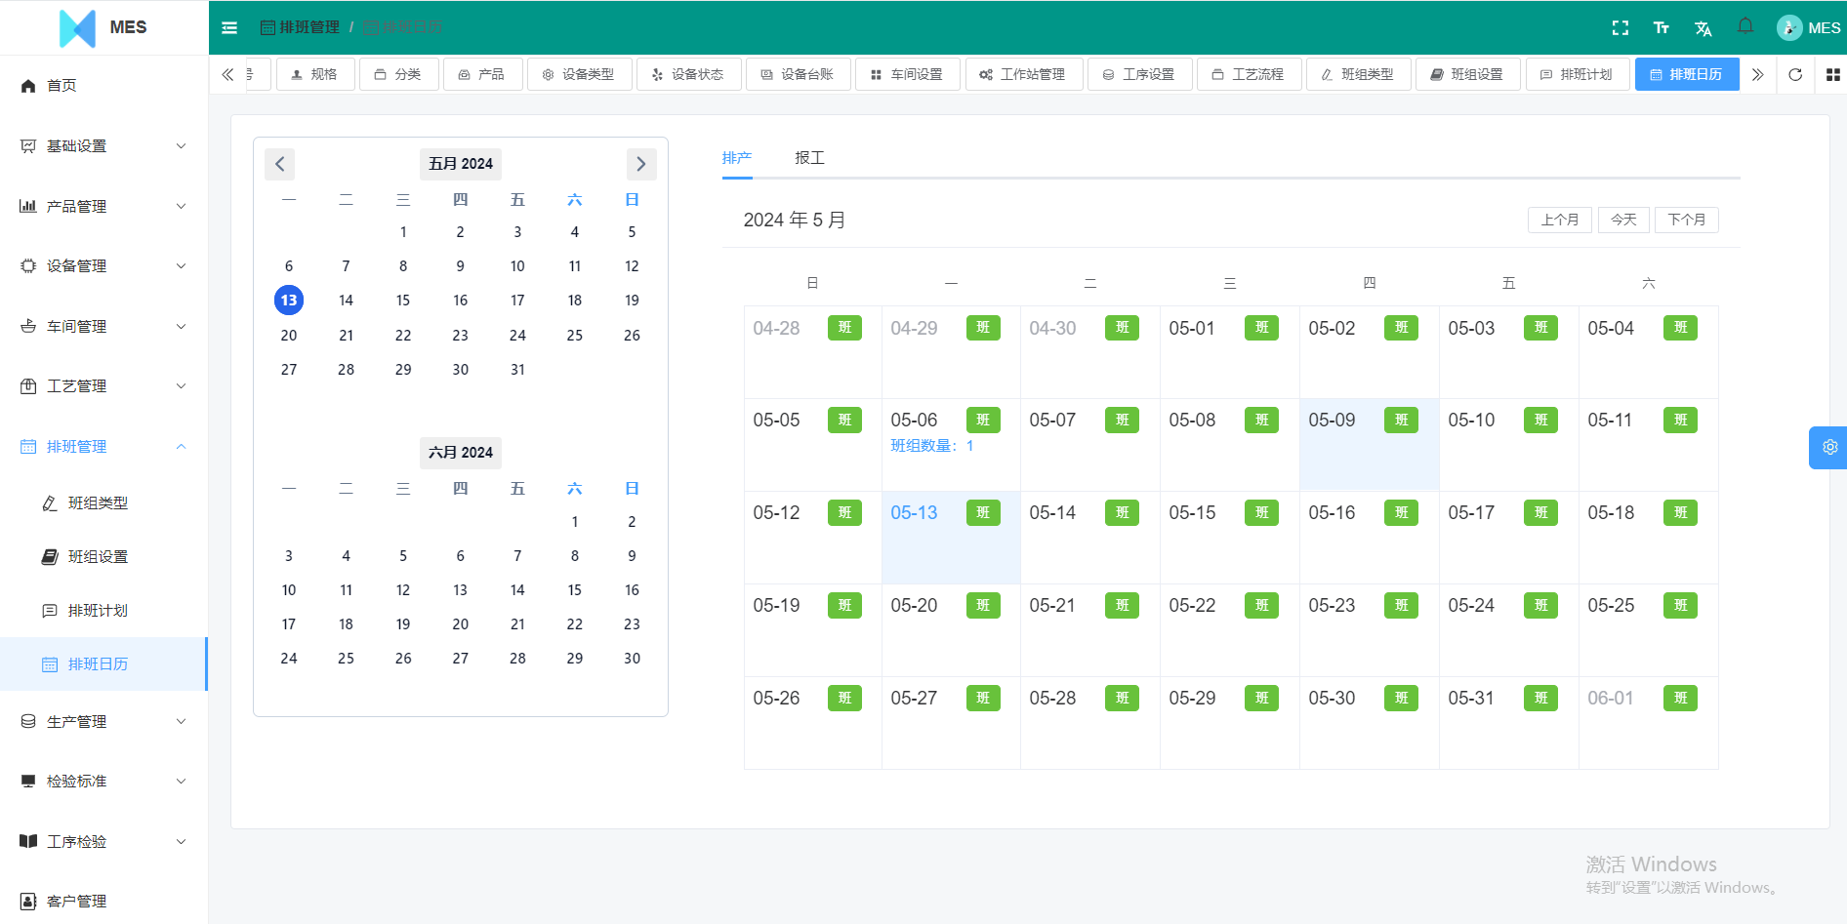
Task: Expand the 产品管理 sidebar menu
Action: [104, 207]
